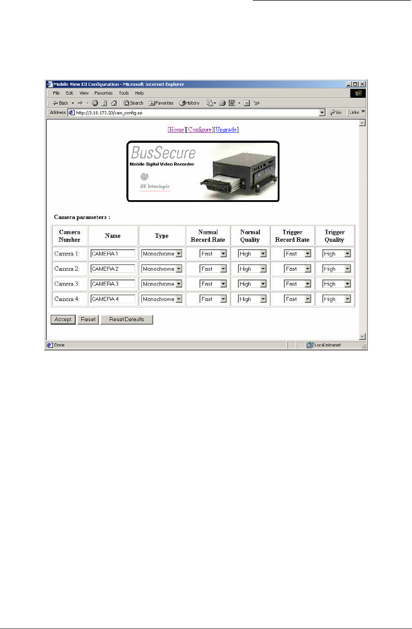Open Camera 1 Normal Quality dropdown
This screenshot has height=629, width=412.
(252, 254)
